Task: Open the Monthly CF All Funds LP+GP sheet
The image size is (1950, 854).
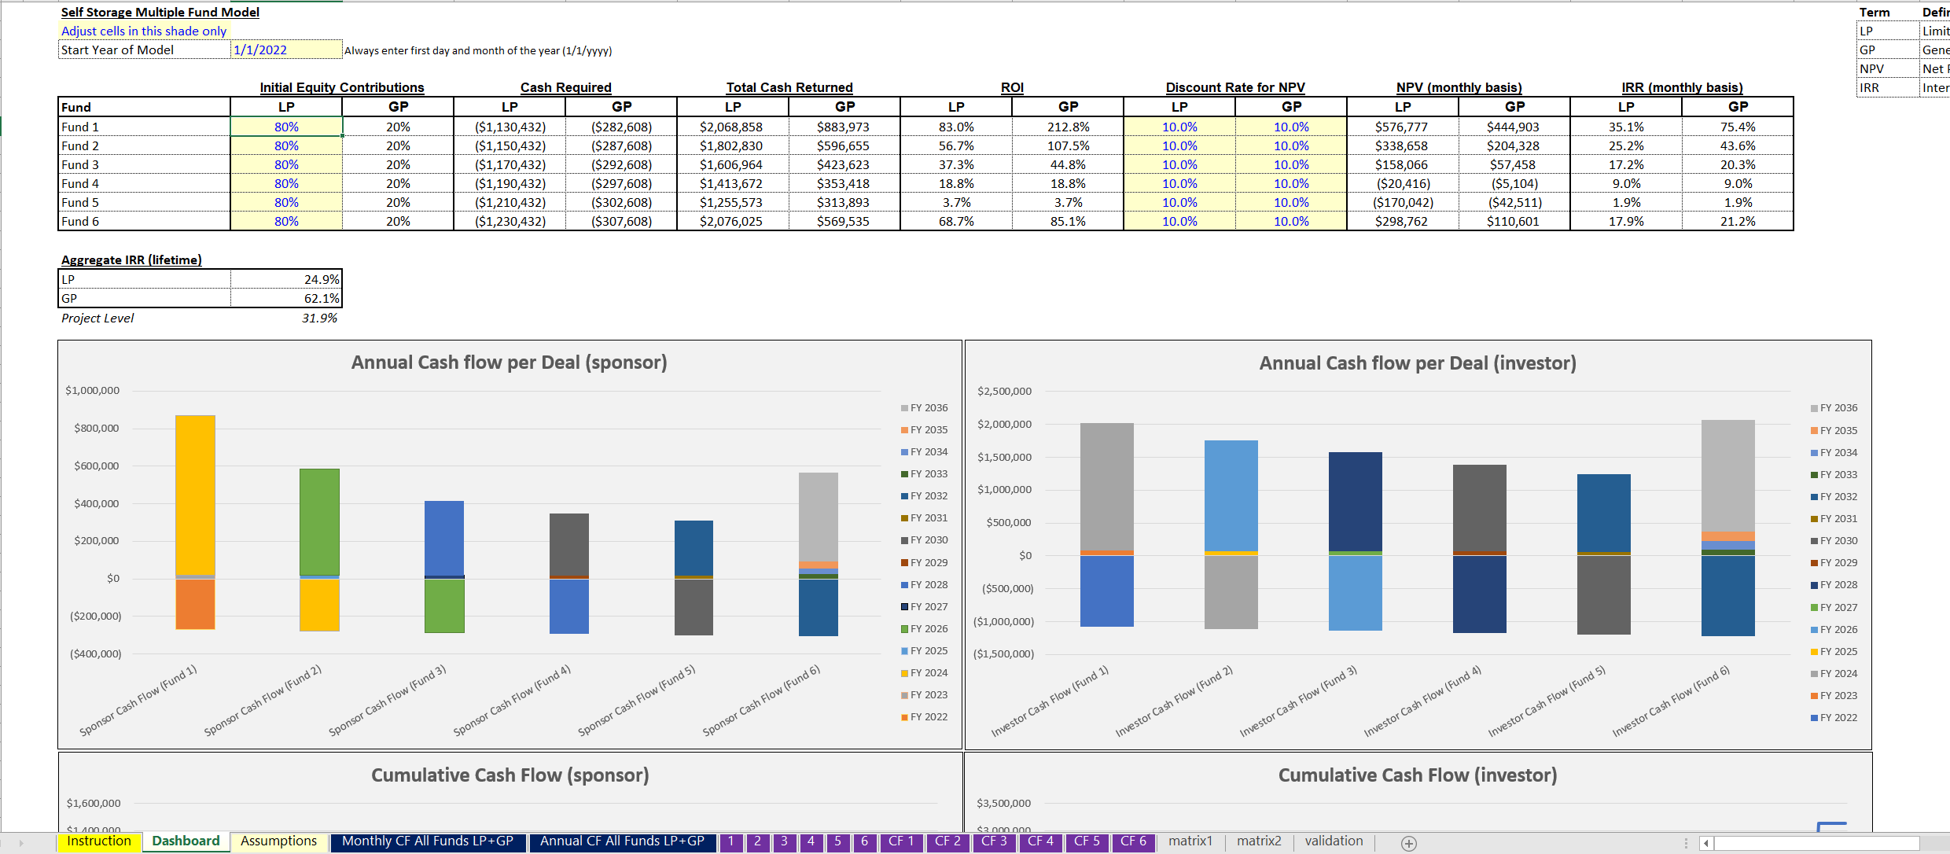Action: point(428,841)
